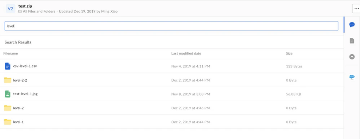Open All Files and Folders breadcrumb link
The height and width of the screenshot is (139, 360).
click(x=39, y=11)
